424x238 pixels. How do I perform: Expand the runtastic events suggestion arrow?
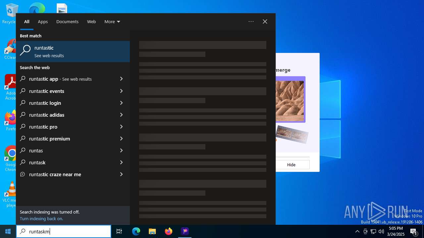[x=121, y=91]
